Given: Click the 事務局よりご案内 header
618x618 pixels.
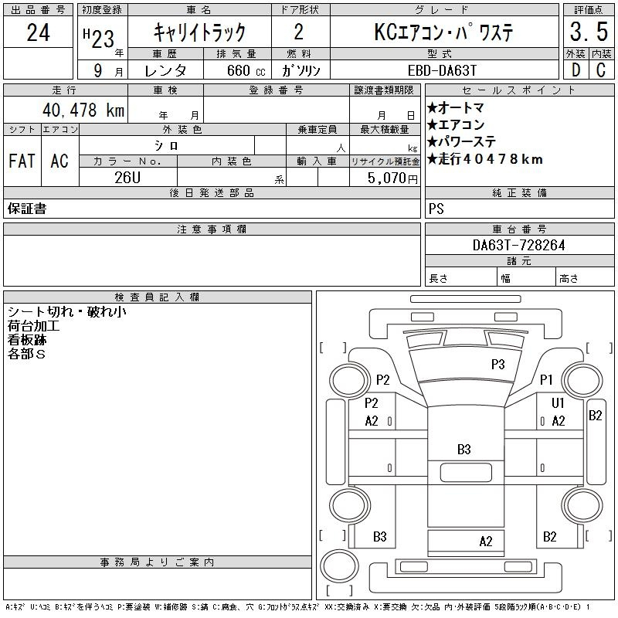Looking at the screenshot, I should [158, 562].
